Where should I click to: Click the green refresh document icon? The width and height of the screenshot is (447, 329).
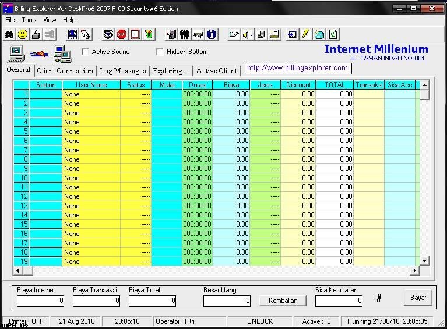pos(333,34)
